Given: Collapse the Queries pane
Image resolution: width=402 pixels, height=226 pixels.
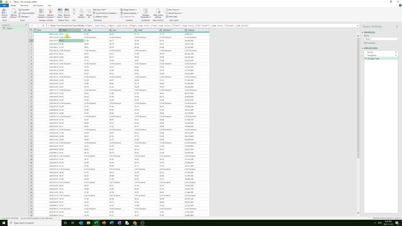Looking at the screenshot, I should 26,25.
